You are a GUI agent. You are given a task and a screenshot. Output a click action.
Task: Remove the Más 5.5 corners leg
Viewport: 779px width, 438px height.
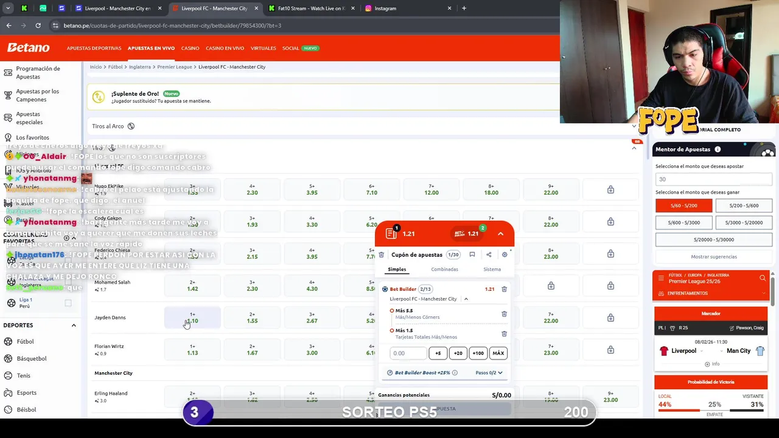504,314
